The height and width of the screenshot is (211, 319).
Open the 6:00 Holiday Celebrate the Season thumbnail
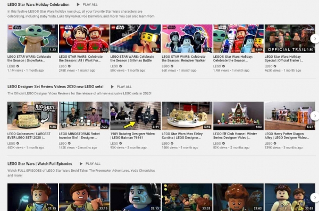(x=238, y=39)
